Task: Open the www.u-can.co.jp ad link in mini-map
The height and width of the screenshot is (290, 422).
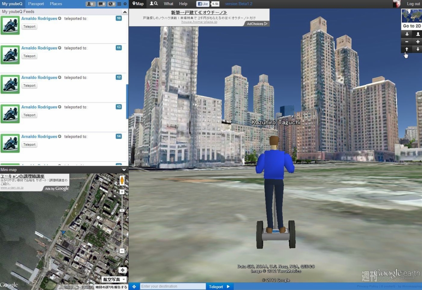Action: [12, 188]
